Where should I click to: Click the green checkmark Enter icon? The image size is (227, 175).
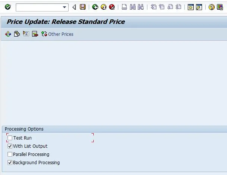coord(8,7)
